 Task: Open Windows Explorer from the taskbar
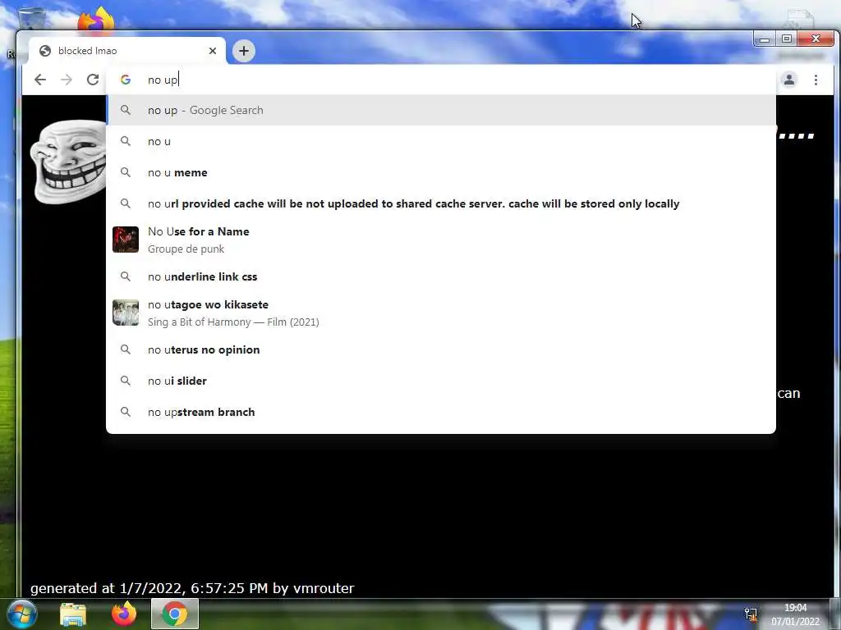coord(73,614)
